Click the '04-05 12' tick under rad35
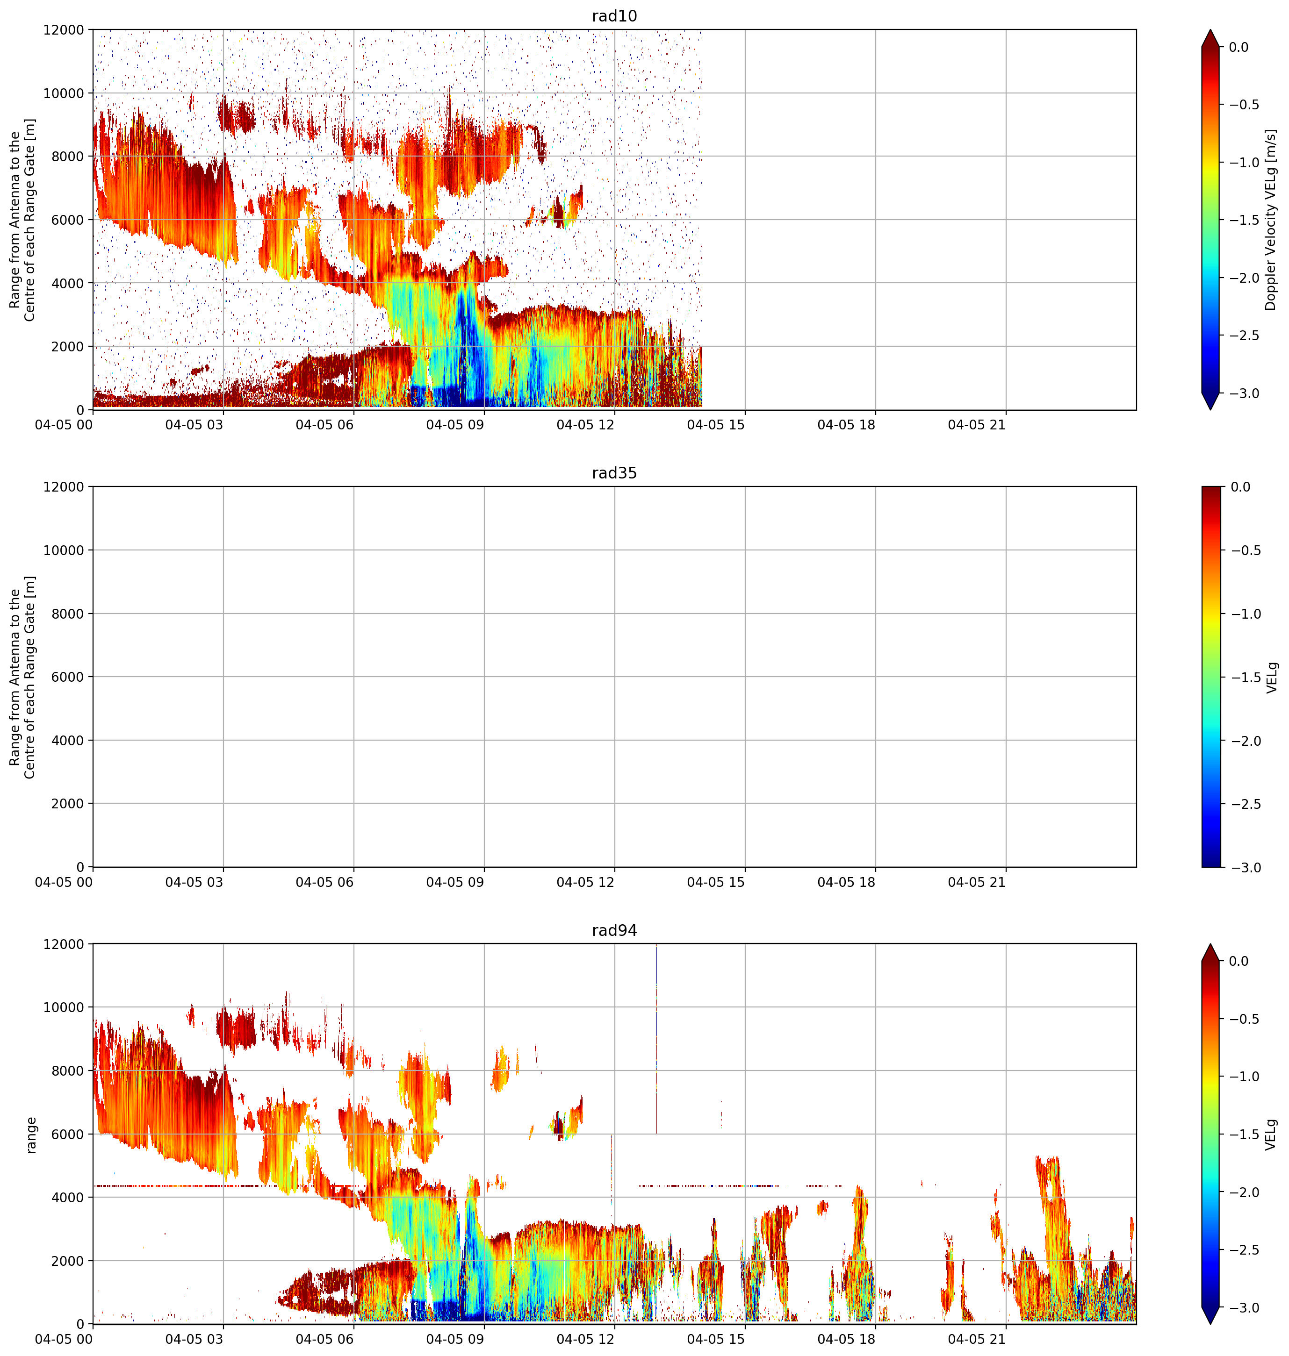1289x1356 pixels. pyautogui.click(x=585, y=882)
